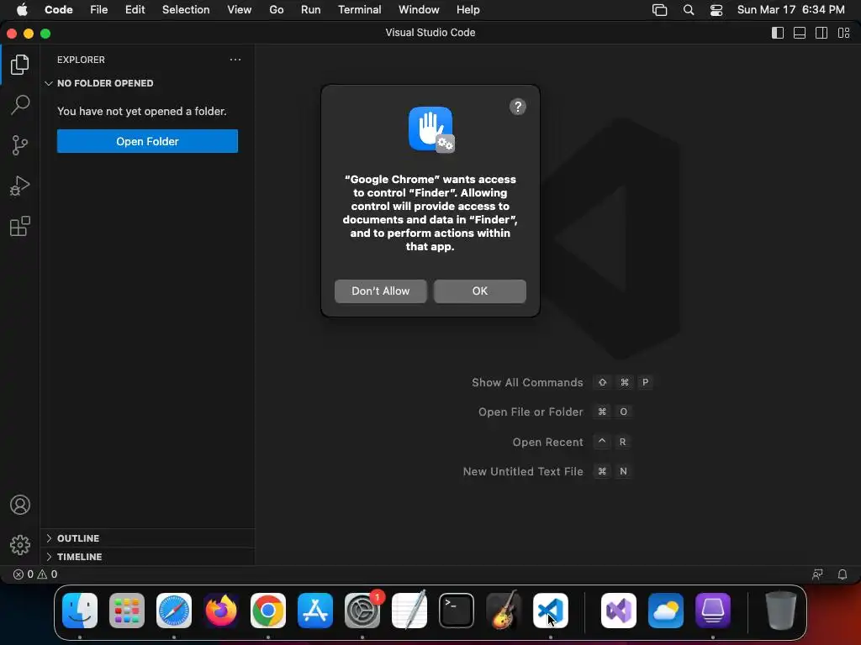The image size is (861, 645).
Task: Click the feedback icon in status bar
Action: pyautogui.click(x=817, y=574)
